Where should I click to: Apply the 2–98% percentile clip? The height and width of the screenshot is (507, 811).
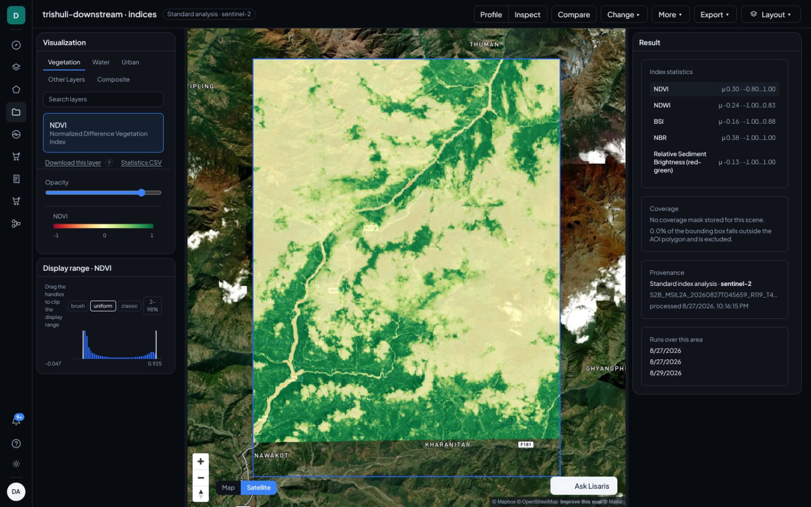pos(152,306)
